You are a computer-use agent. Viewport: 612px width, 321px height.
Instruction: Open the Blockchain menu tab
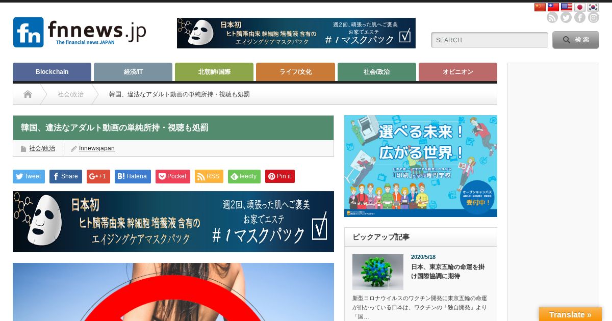[52, 72]
